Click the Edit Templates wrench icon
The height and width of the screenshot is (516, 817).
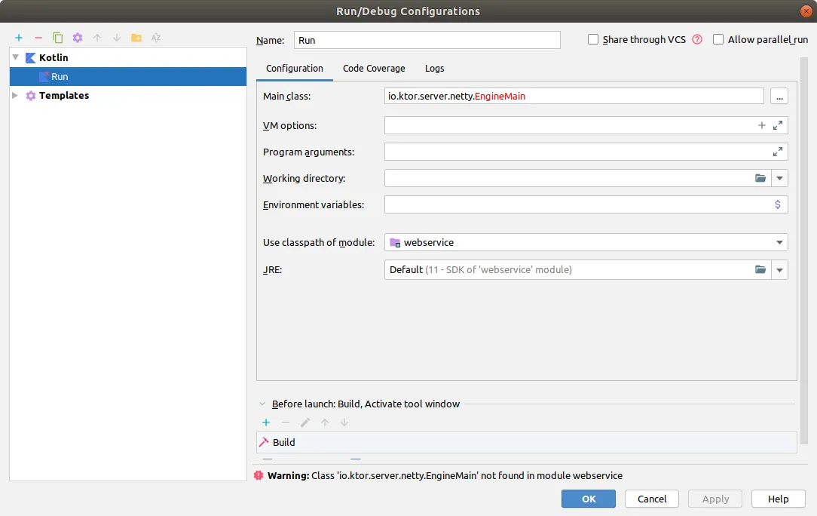tap(78, 38)
